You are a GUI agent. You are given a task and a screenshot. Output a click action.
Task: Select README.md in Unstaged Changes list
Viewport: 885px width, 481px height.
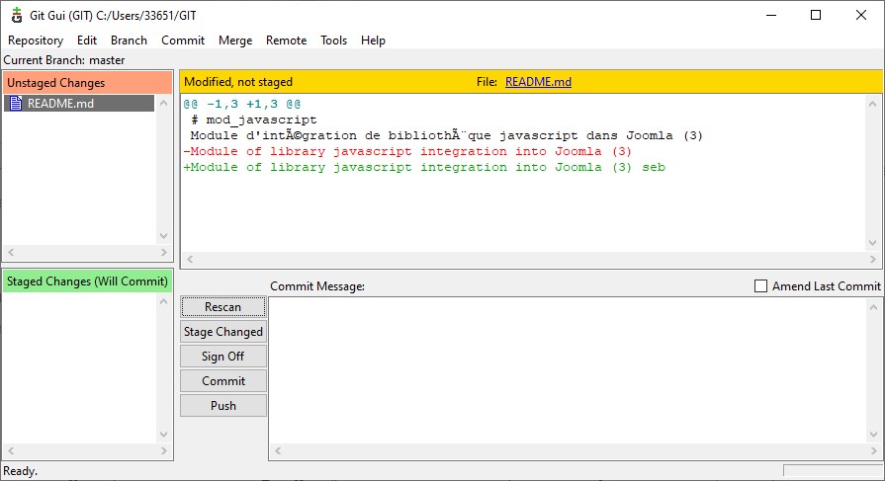[x=79, y=103]
